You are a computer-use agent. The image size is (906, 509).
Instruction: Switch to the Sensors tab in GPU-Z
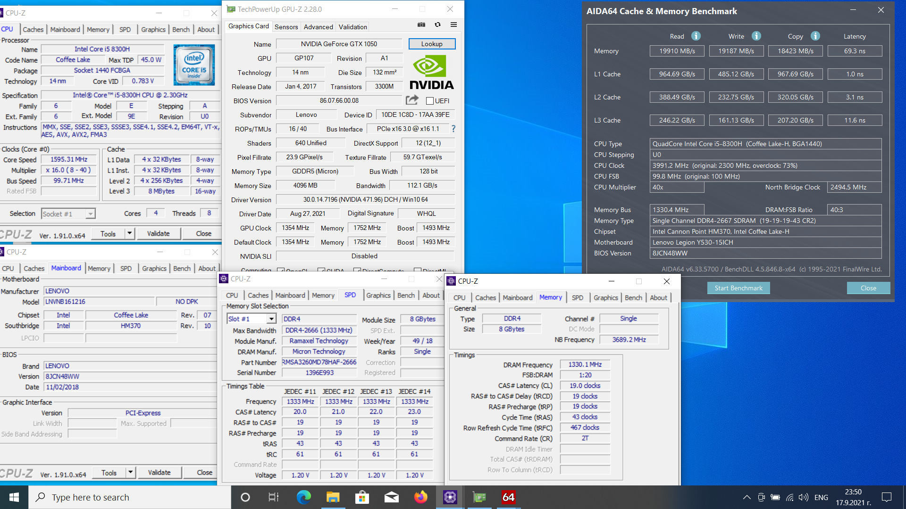[286, 27]
